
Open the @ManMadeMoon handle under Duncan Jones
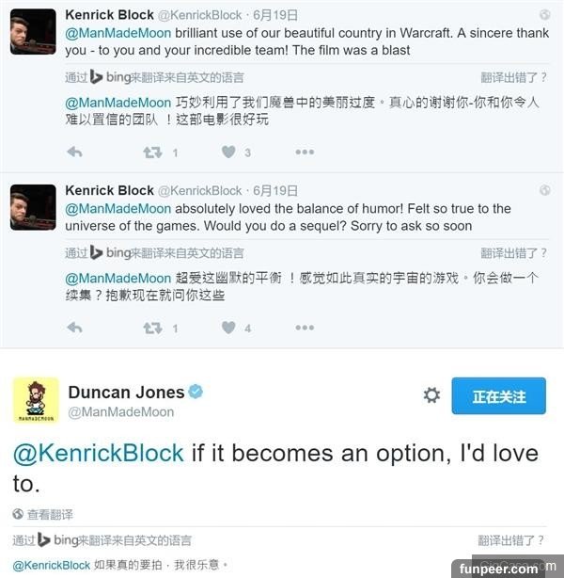(x=121, y=411)
